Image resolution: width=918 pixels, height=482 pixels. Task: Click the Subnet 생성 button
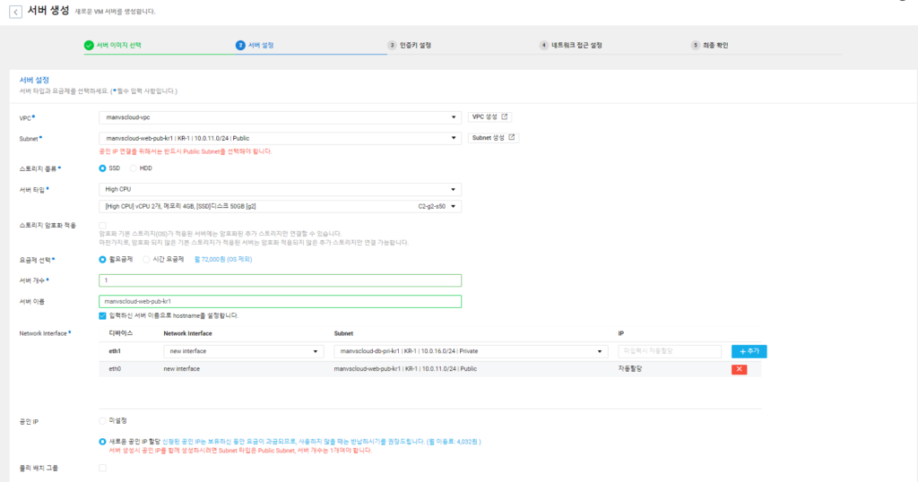pos(493,138)
